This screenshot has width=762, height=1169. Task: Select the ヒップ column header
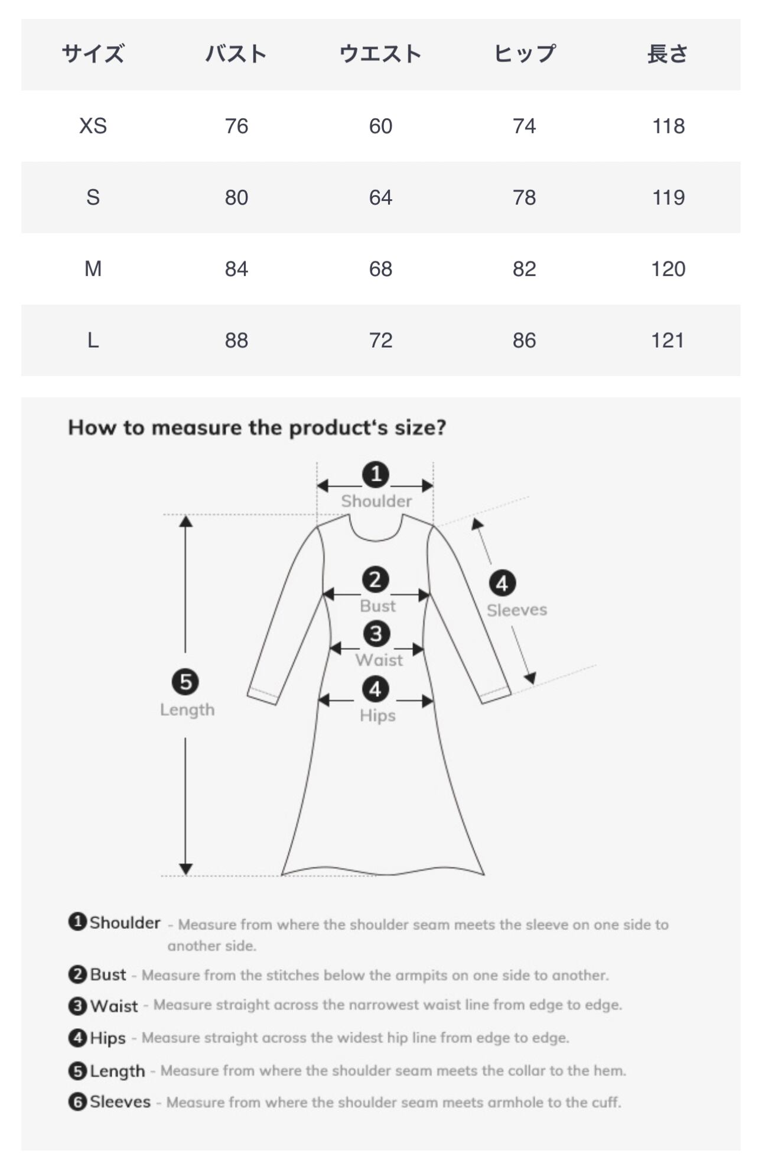pyautogui.click(x=525, y=54)
